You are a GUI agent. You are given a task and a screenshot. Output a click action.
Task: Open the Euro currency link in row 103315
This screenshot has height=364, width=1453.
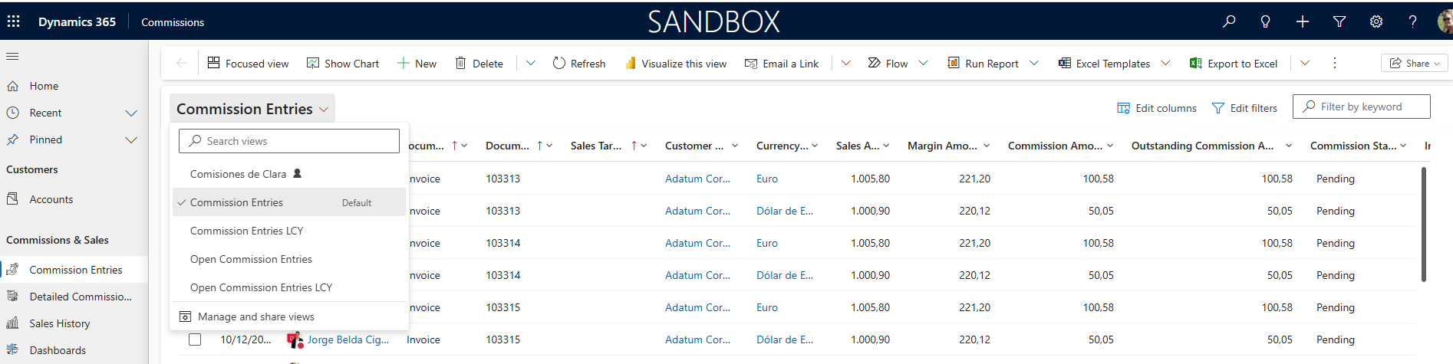766,307
